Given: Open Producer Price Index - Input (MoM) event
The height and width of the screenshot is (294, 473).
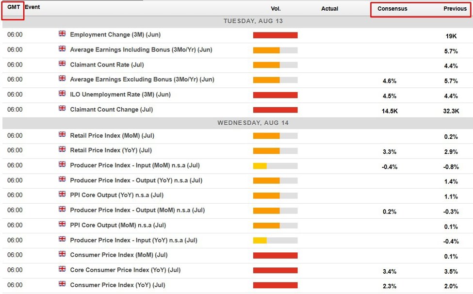Looking at the screenshot, I should [x=134, y=165].
